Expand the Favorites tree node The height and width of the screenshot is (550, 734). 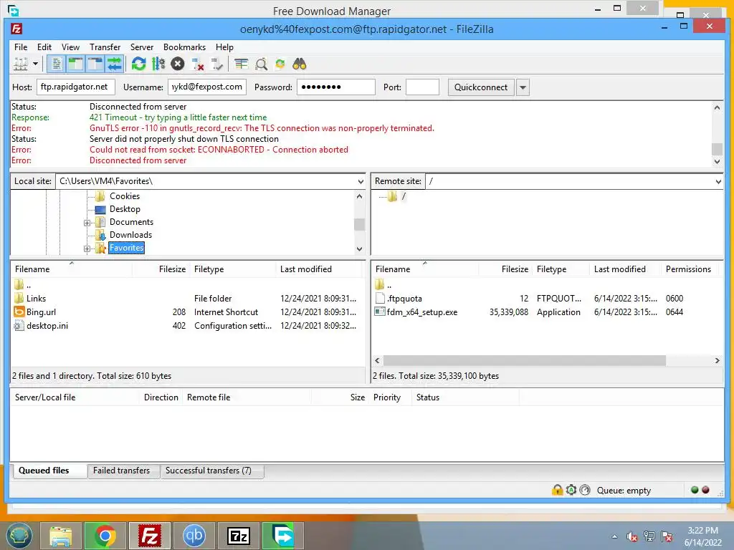(x=87, y=249)
